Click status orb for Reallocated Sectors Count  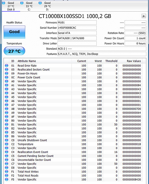pos(7,69)
